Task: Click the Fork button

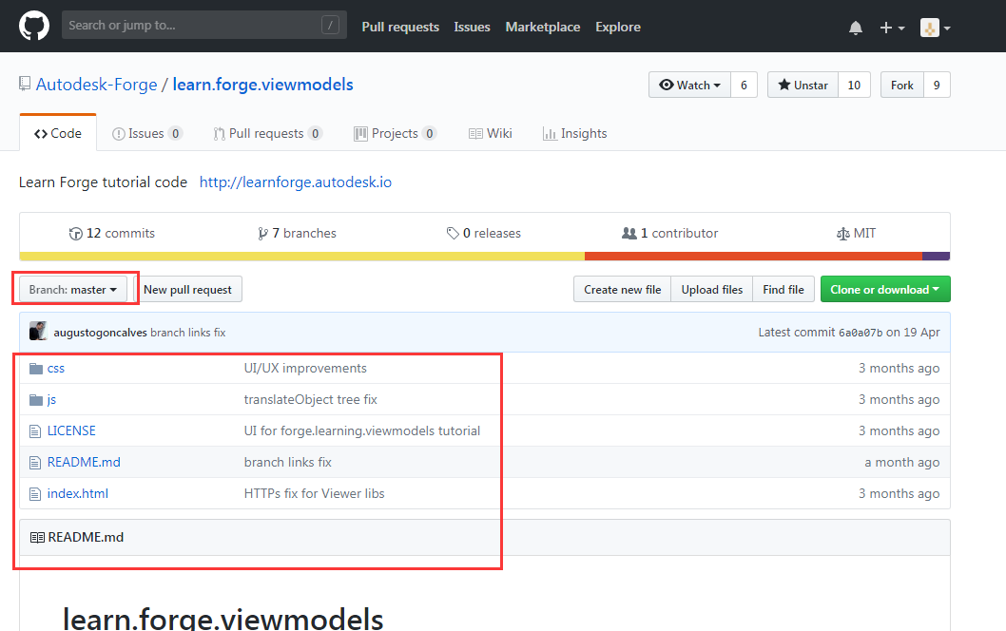Action: pyautogui.click(x=901, y=85)
